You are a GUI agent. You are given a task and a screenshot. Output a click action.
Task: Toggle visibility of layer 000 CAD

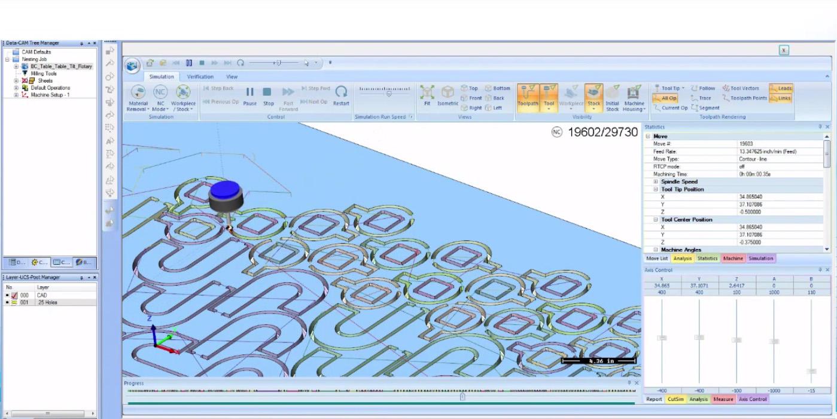(14, 296)
